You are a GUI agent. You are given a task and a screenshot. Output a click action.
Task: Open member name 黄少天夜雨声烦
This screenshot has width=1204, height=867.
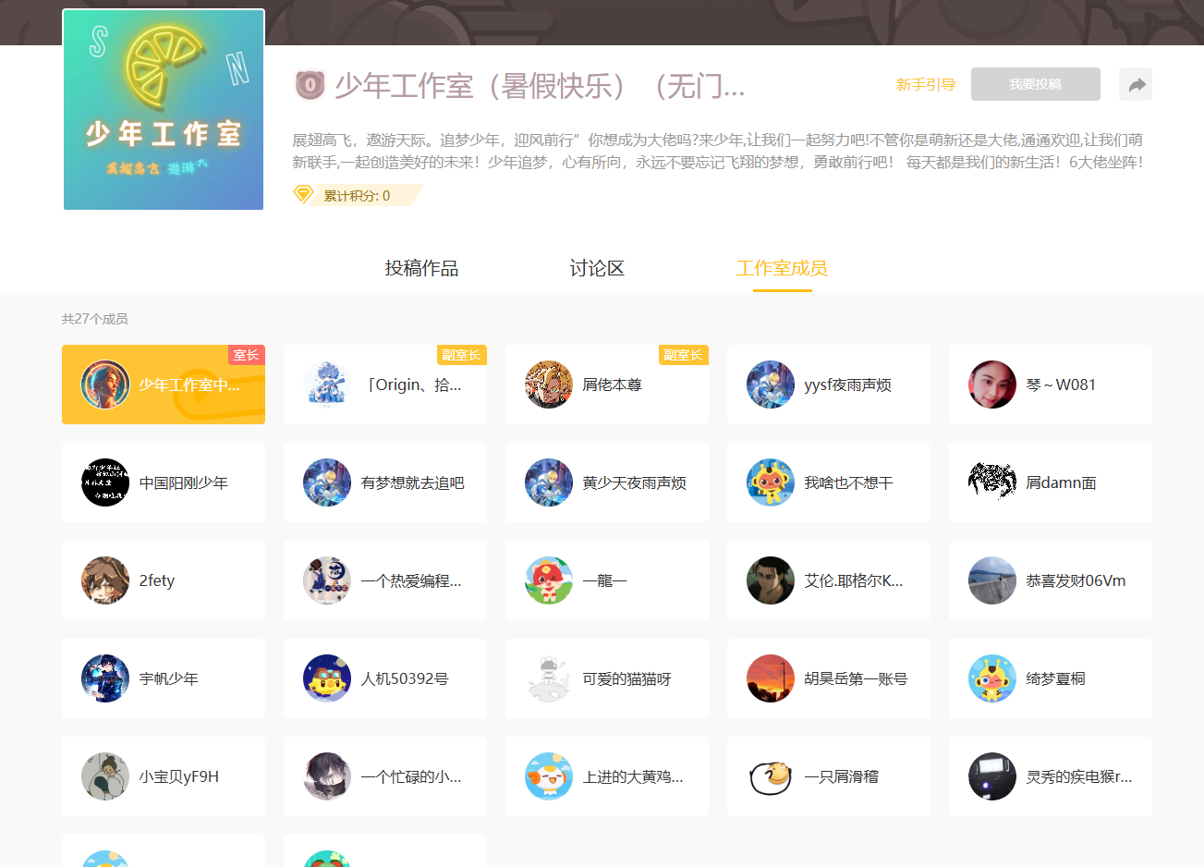click(635, 482)
